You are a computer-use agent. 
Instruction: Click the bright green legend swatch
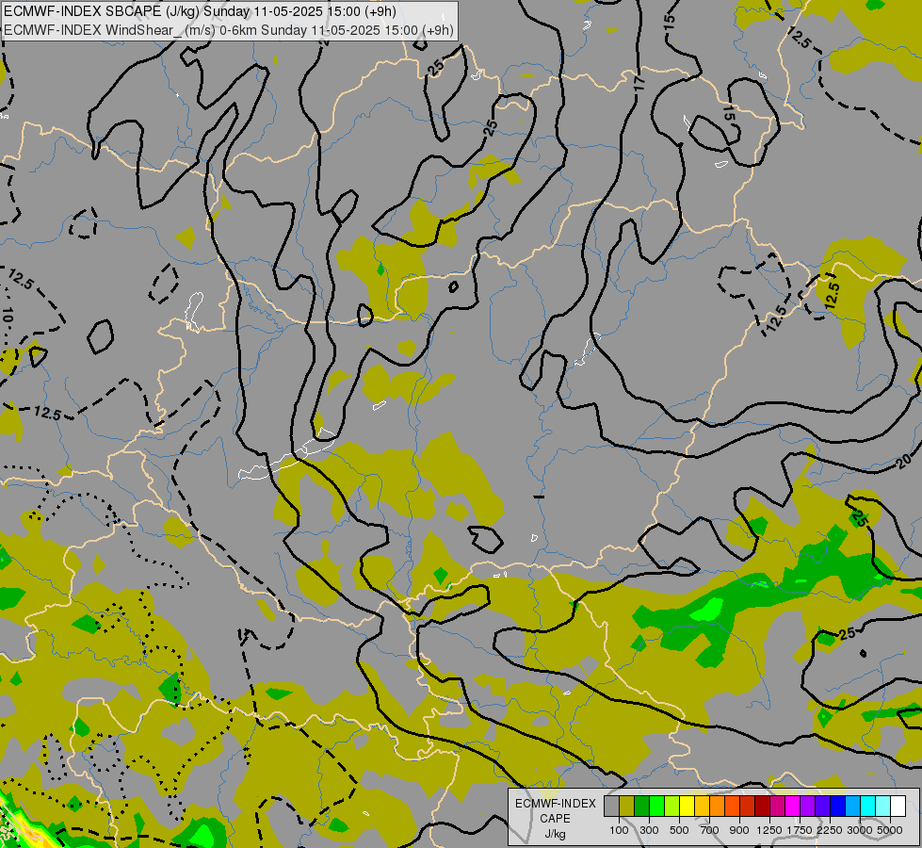point(656,806)
